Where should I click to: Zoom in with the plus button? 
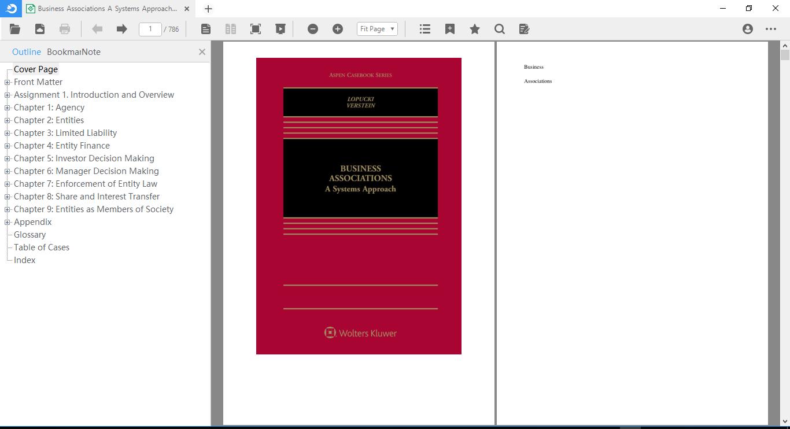click(338, 29)
